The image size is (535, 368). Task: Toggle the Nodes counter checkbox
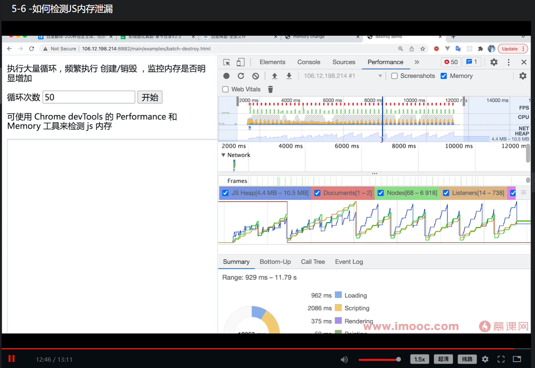pos(380,193)
